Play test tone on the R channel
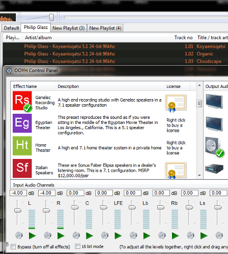 point(61,236)
